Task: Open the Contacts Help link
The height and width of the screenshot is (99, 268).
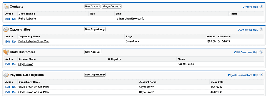Action: coord(250,7)
